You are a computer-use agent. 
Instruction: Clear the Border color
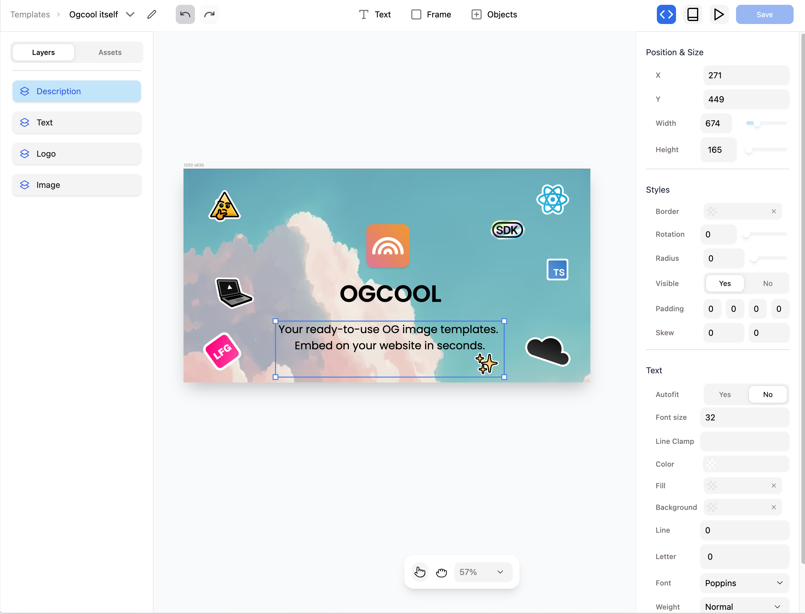774,211
